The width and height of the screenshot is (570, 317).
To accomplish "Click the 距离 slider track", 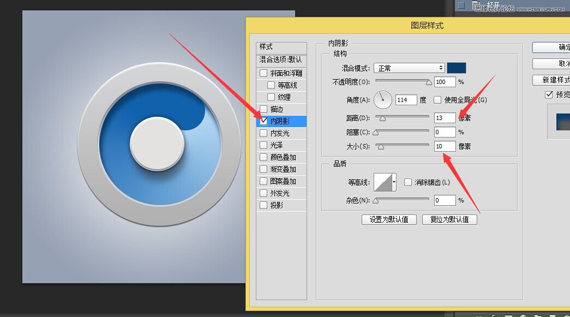I will [403, 117].
